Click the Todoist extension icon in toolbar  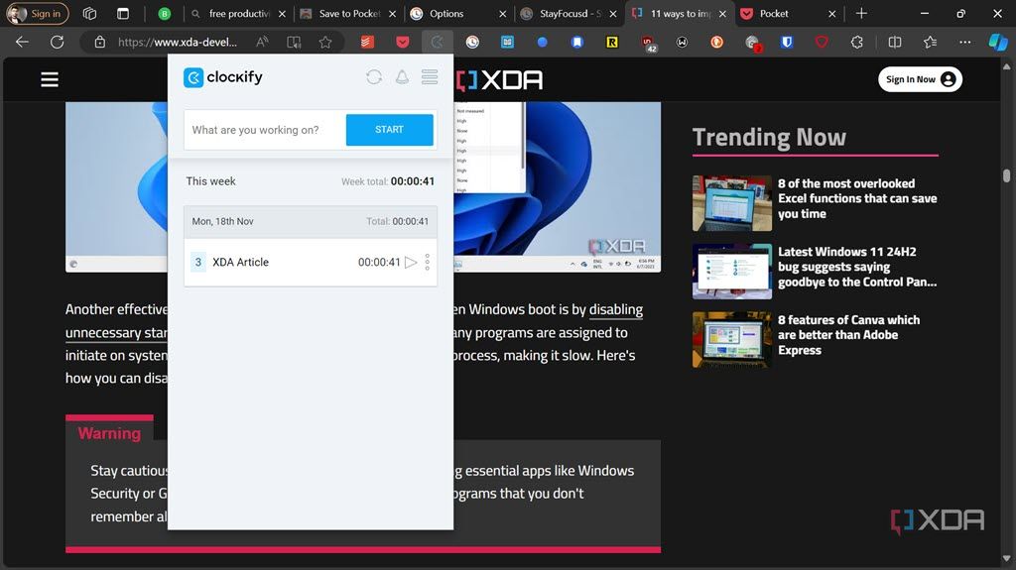pos(367,42)
